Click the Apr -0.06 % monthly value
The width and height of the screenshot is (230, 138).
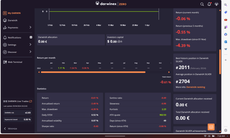(x=85, y=68)
